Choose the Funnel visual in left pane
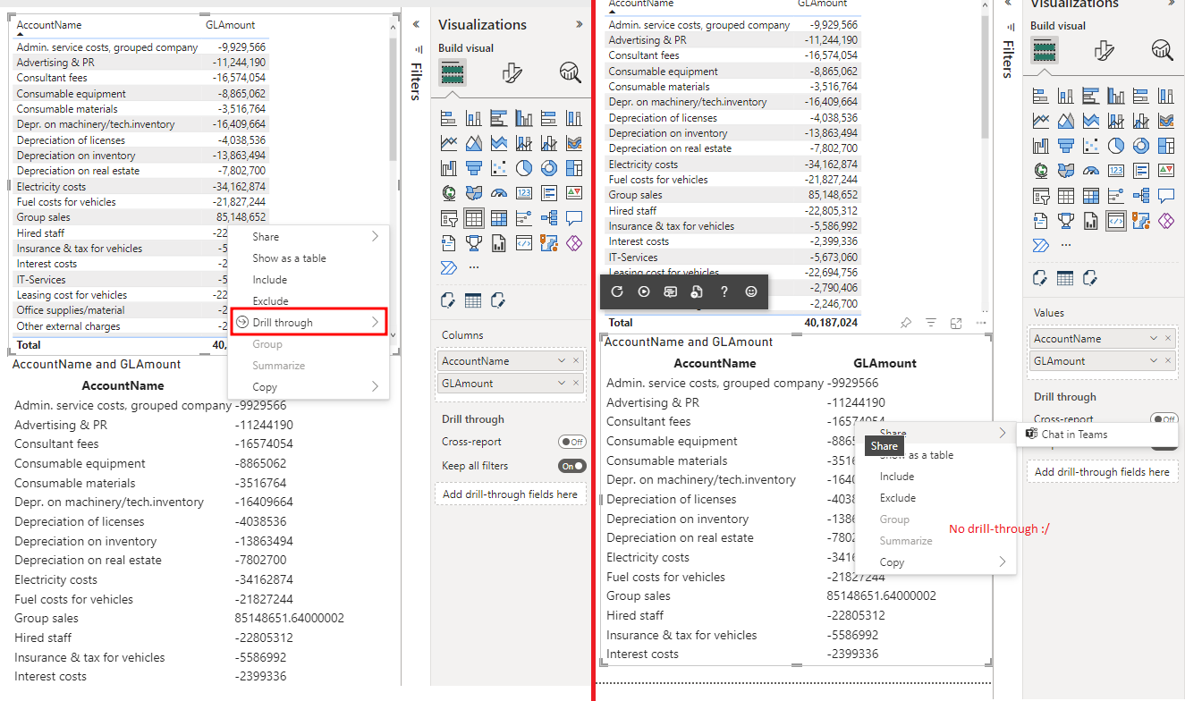Image resolution: width=1185 pixels, height=701 pixels. tap(474, 168)
